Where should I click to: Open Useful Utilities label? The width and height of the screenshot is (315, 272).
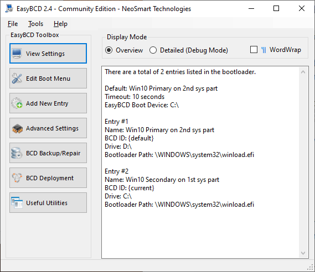tap(47, 203)
